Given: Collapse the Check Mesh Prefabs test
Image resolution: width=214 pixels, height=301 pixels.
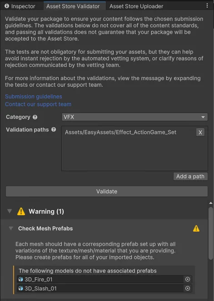Looking at the screenshot, I should pos(11,228).
